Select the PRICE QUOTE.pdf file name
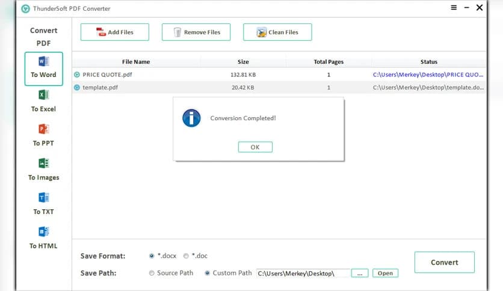Image resolution: width=503 pixels, height=291 pixels. point(107,75)
